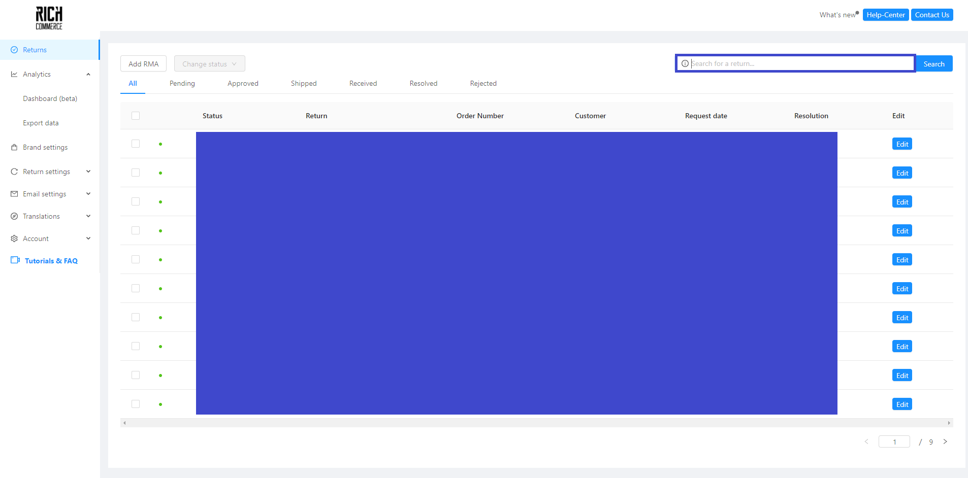This screenshot has height=478, width=968.
Task: Click the Status column header
Action: coord(212,116)
